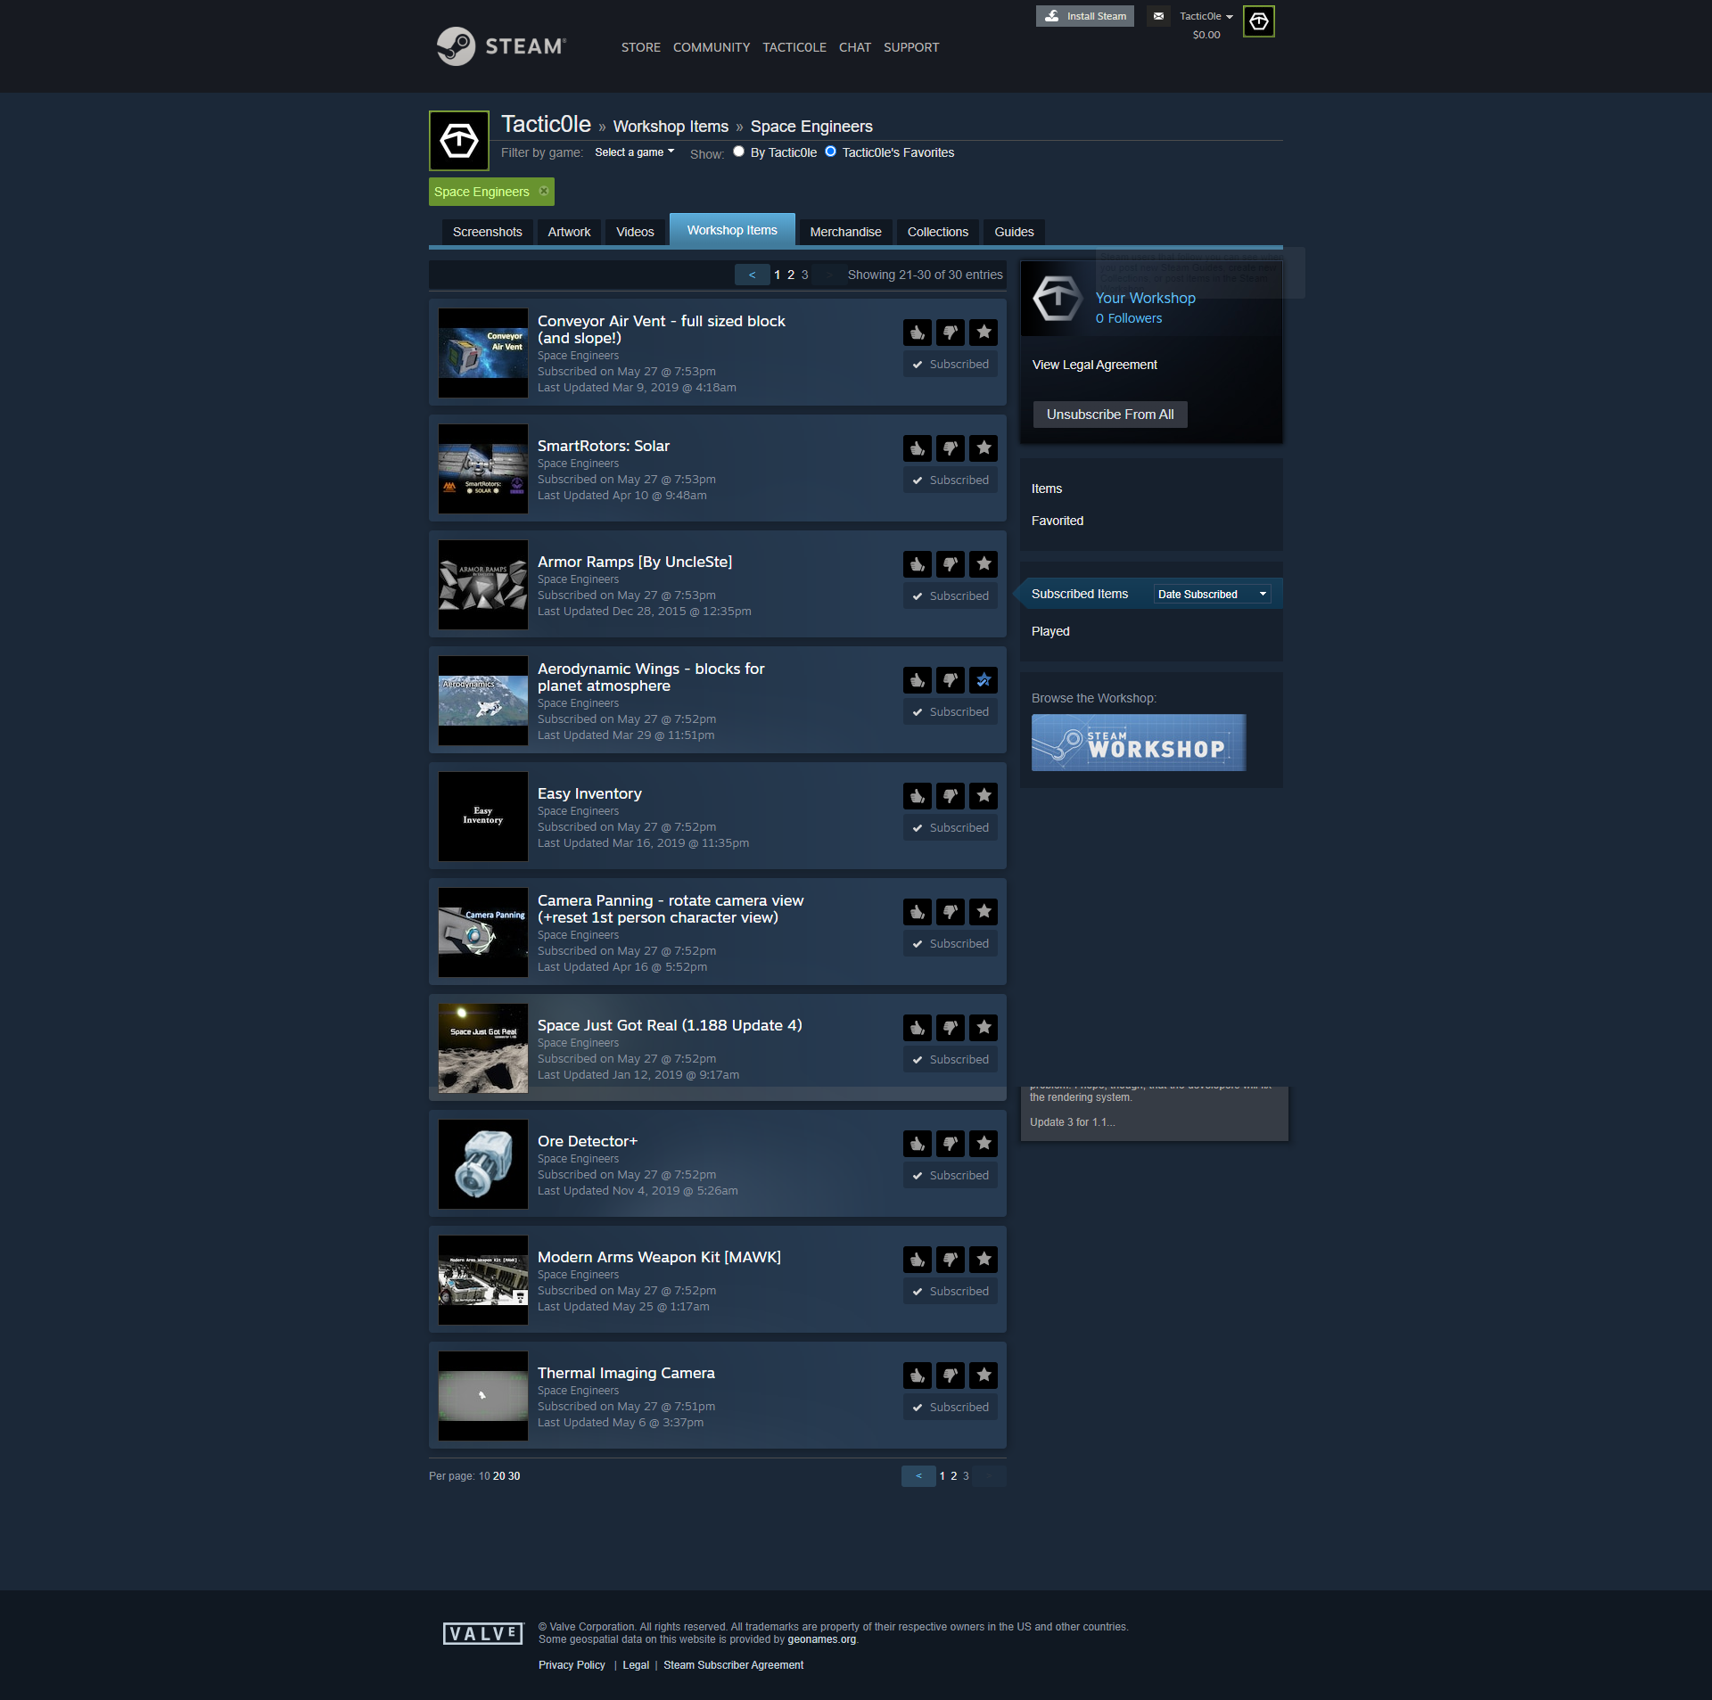Unfavorite Aerodynamic Wings star icon
Screen dimensions: 1712x1700
(x=984, y=680)
